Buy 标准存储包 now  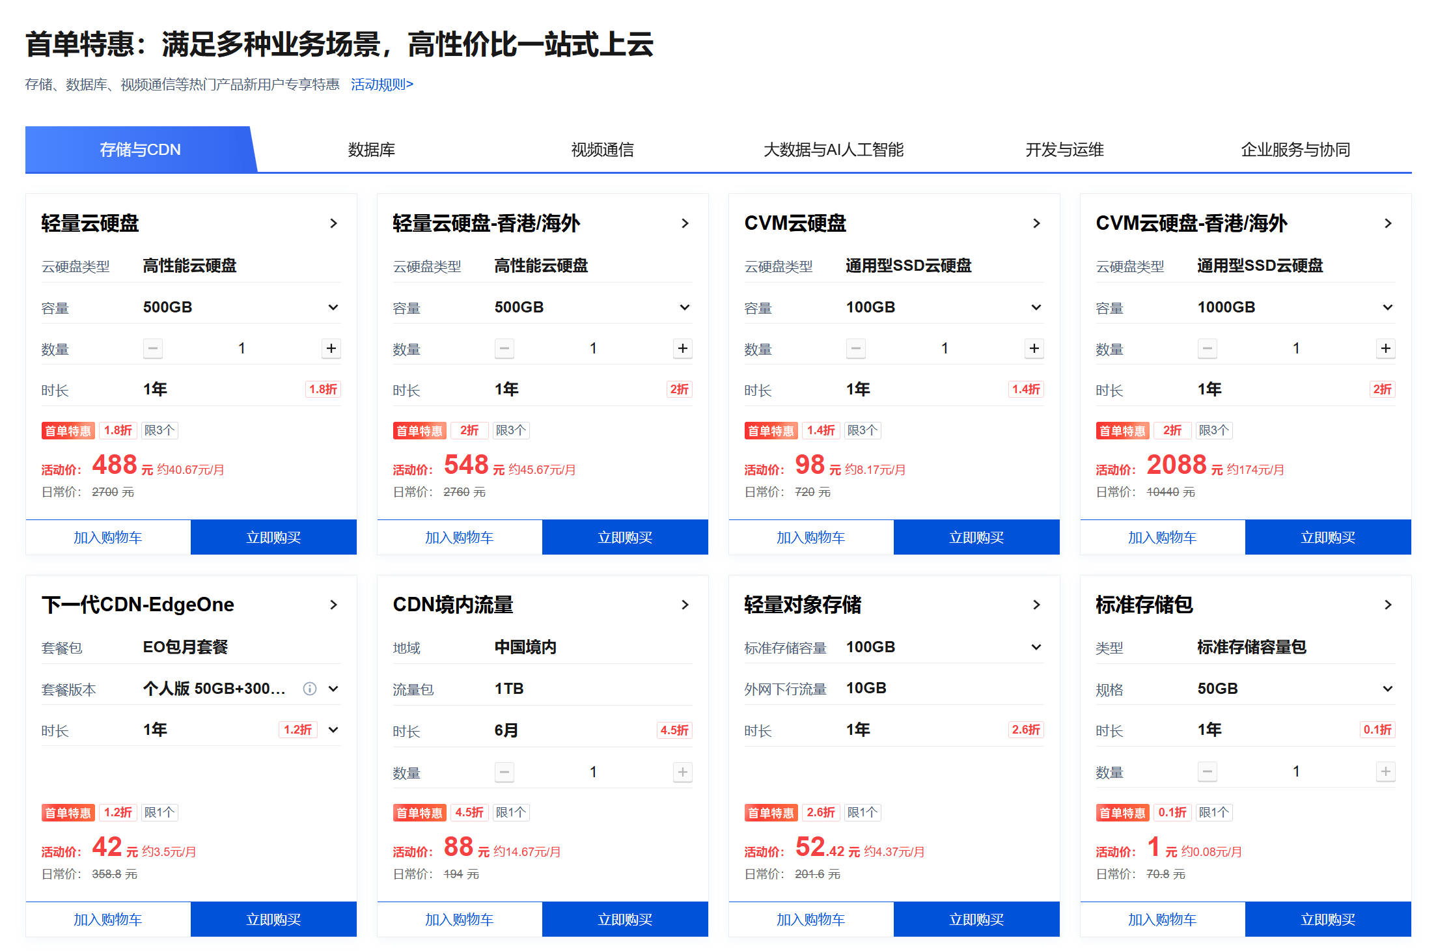click(1328, 919)
